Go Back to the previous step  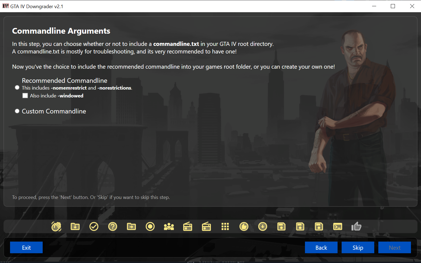pos(321,248)
